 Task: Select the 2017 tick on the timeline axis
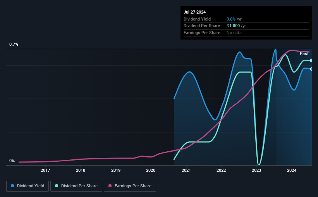click(45, 170)
